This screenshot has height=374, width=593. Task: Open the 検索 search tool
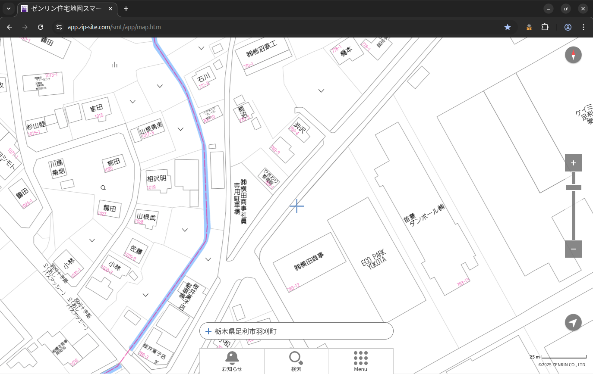point(296,361)
